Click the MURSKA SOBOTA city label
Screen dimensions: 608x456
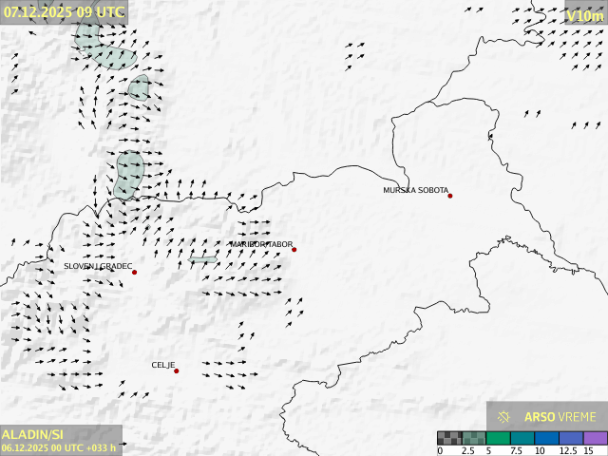click(415, 190)
